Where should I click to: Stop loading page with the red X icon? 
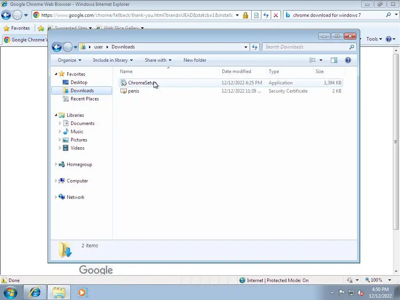coord(275,15)
